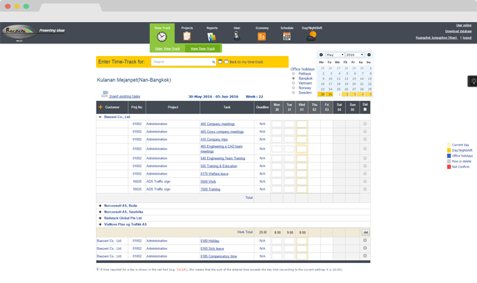Switch to Enter Time-Track tab
This screenshot has height=283, width=477.
tap(167, 49)
